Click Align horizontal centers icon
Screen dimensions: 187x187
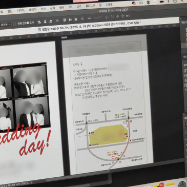point(45,22)
